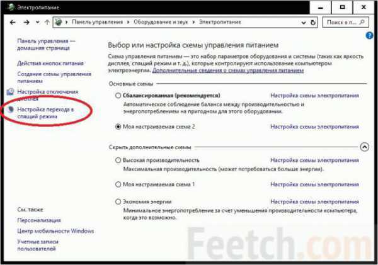
Task: Select Моя настраиваемая схема 1
Action: tap(118, 184)
